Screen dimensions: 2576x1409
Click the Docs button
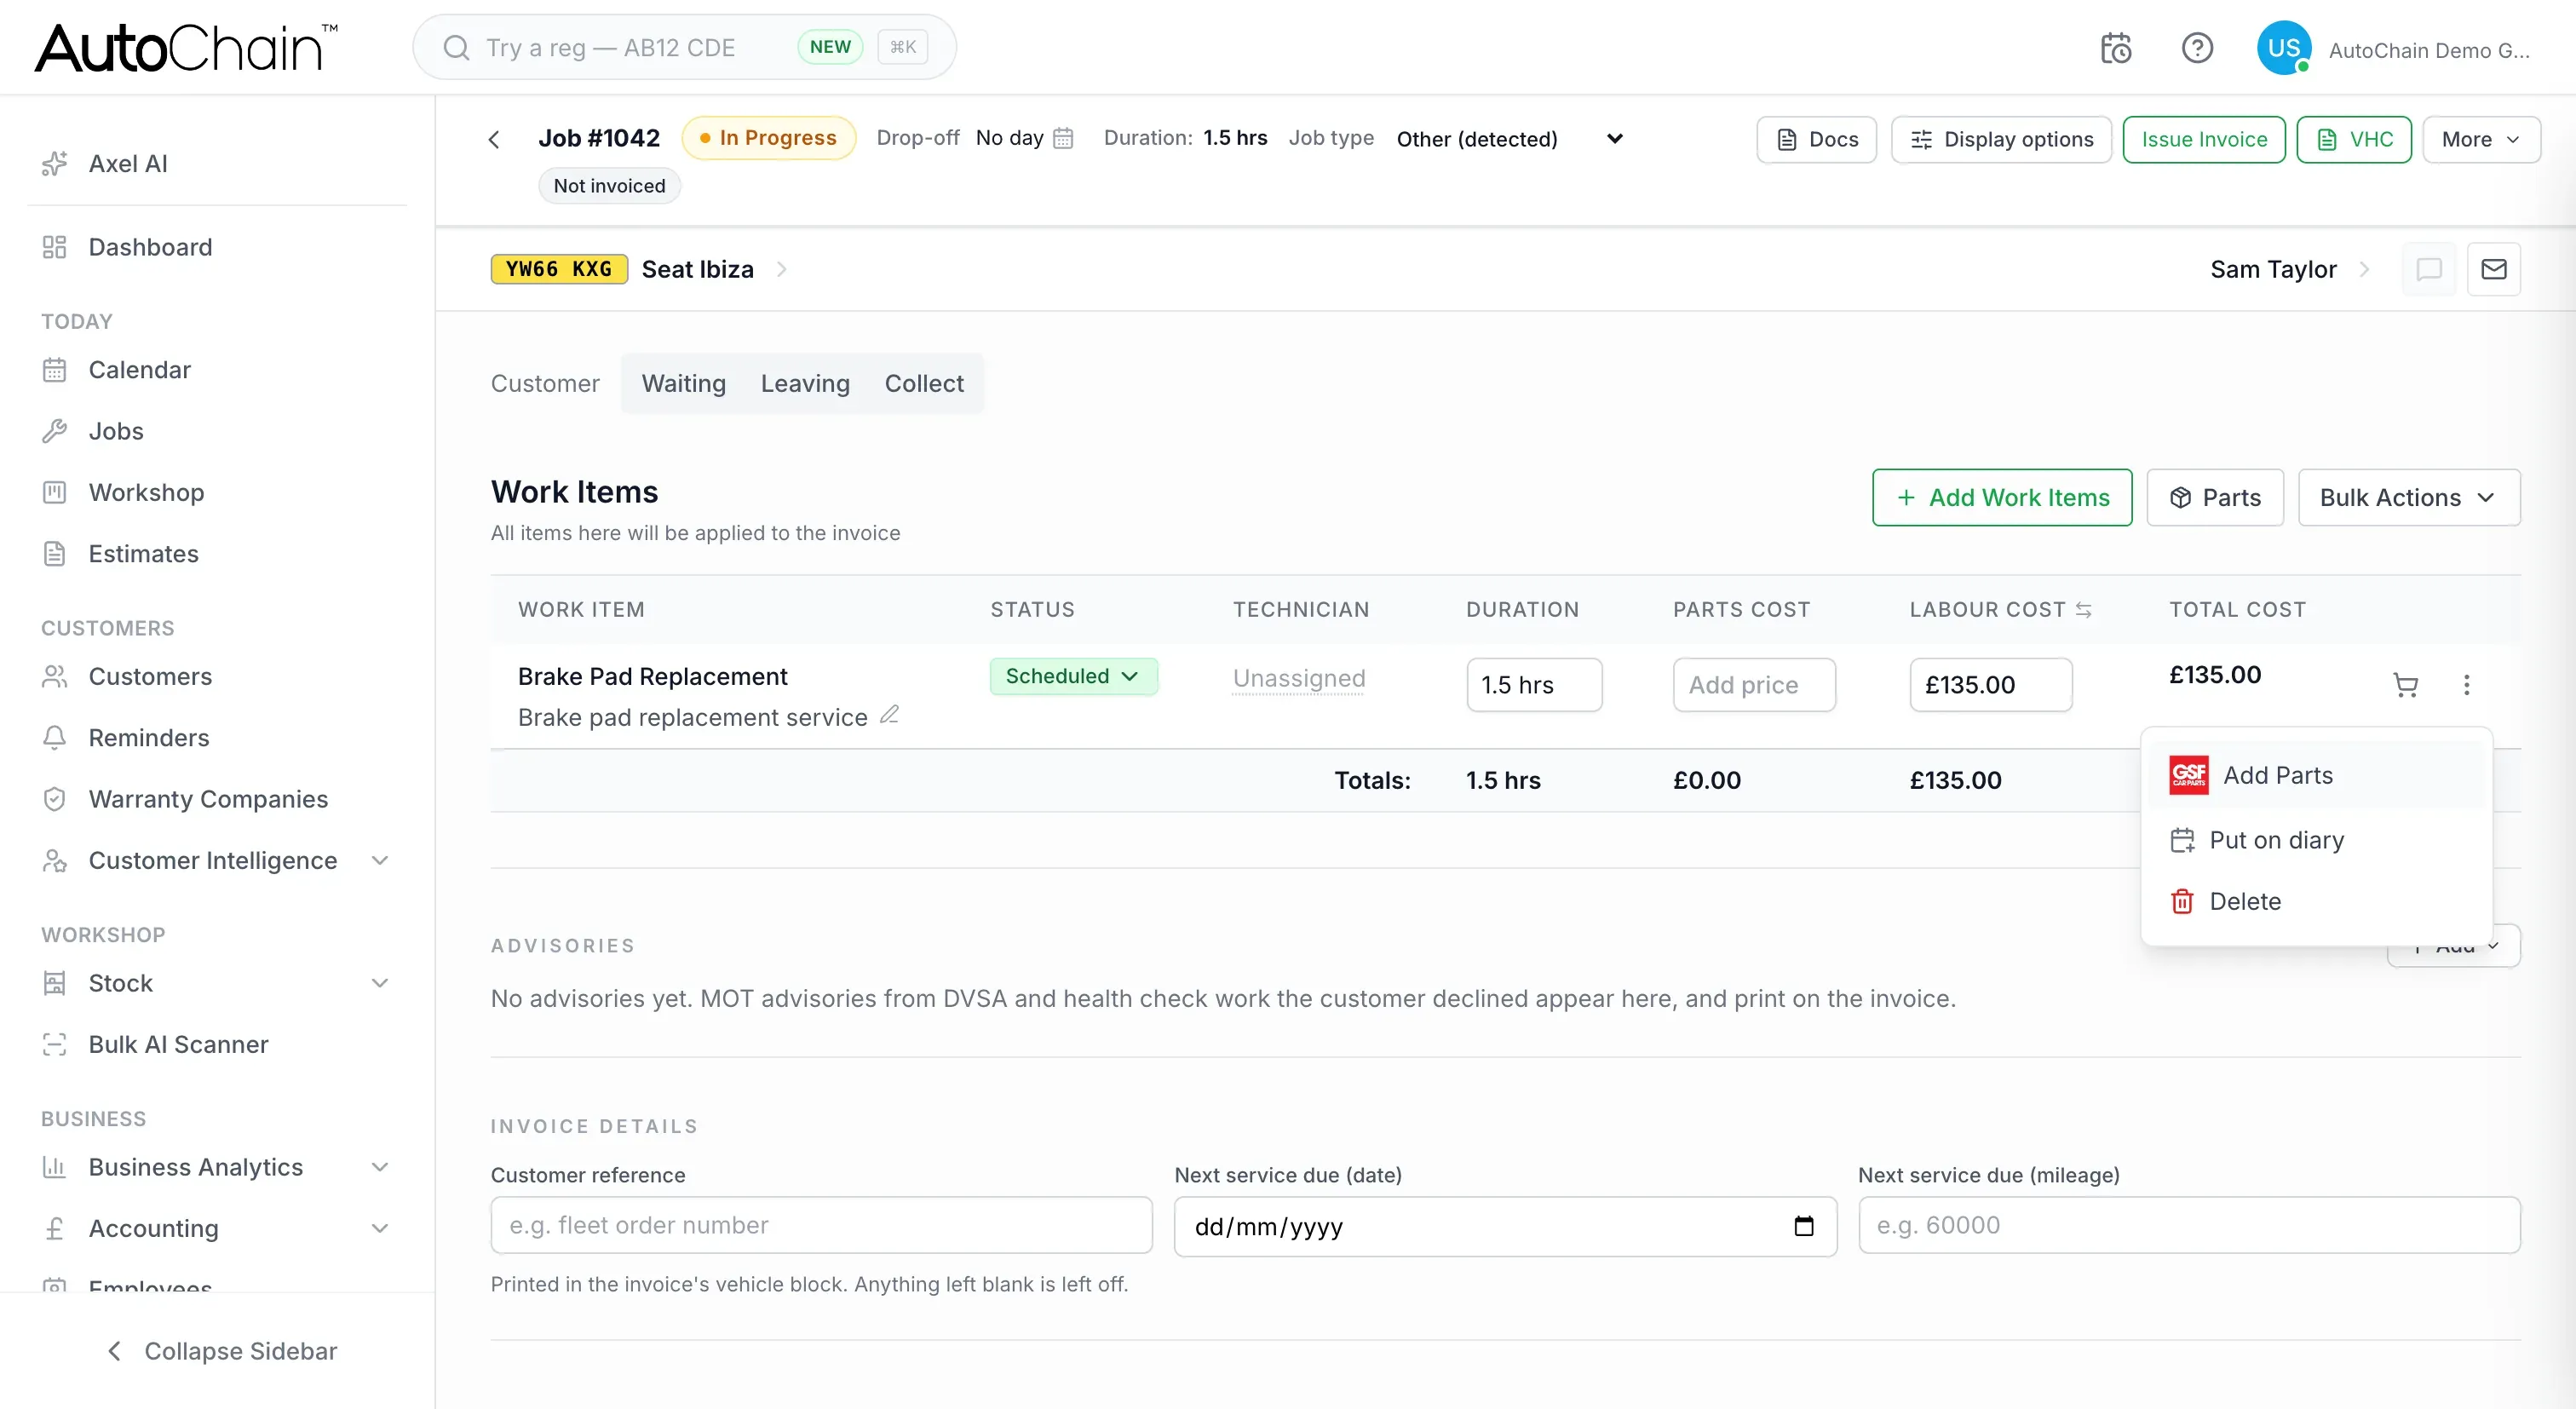1817,139
